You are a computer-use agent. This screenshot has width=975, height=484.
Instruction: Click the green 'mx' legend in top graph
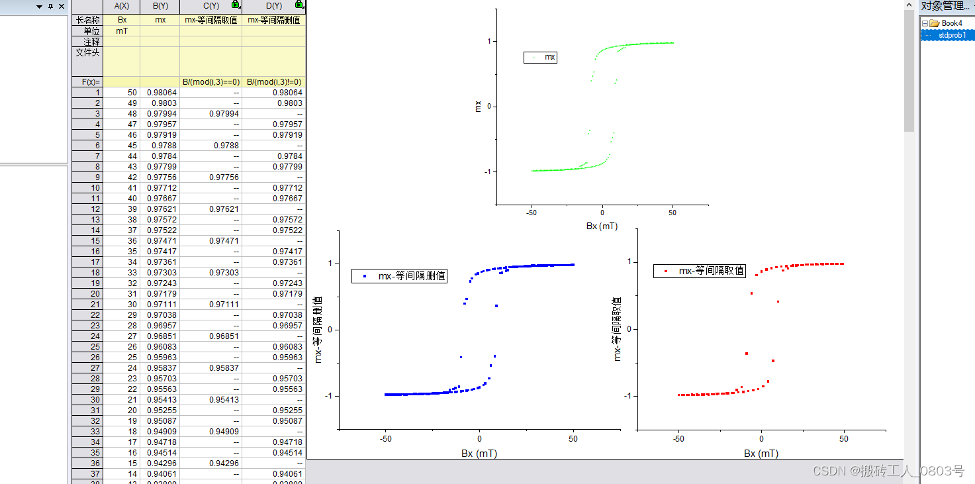[540, 58]
